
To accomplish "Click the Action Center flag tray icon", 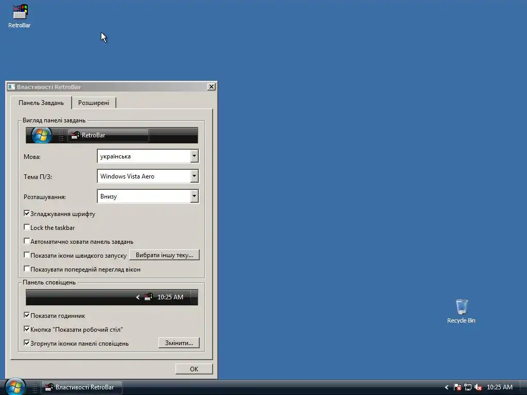I will pyautogui.click(x=457, y=387).
